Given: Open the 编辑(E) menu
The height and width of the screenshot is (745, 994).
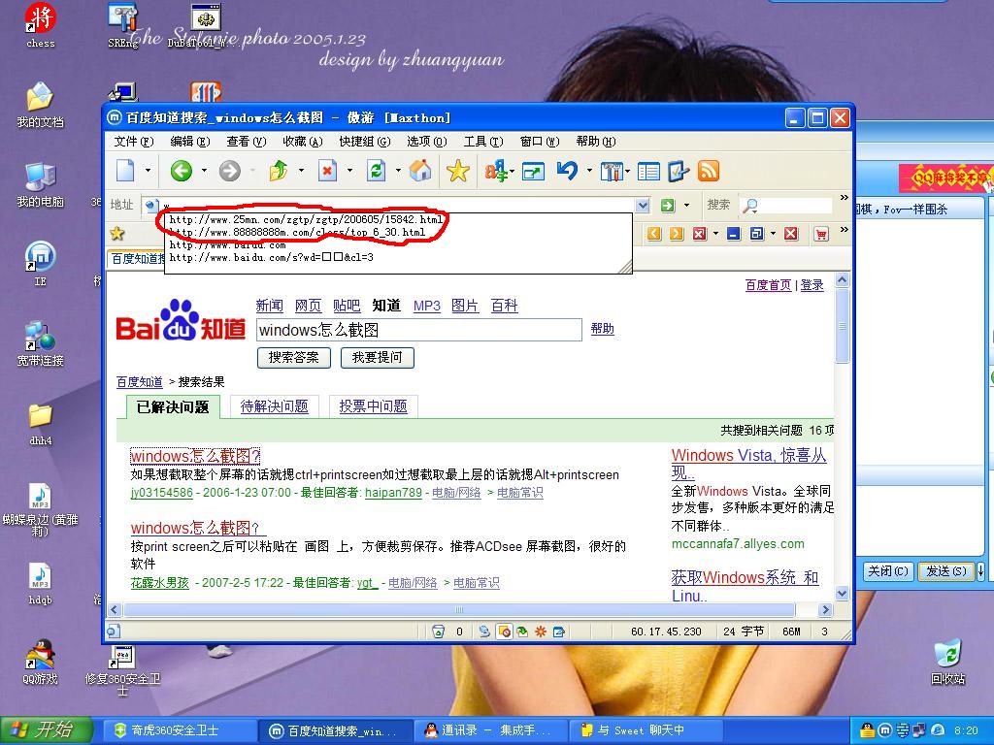Looking at the screenshot, I should pyautogui.click(x=190, y=142).
